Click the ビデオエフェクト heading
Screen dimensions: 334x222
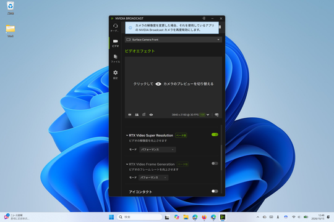[x=140, y=51]
